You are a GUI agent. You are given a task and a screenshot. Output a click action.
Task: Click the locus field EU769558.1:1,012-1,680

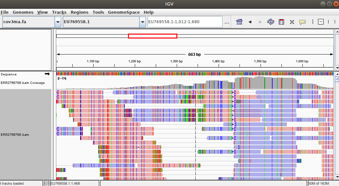(185, 22)
